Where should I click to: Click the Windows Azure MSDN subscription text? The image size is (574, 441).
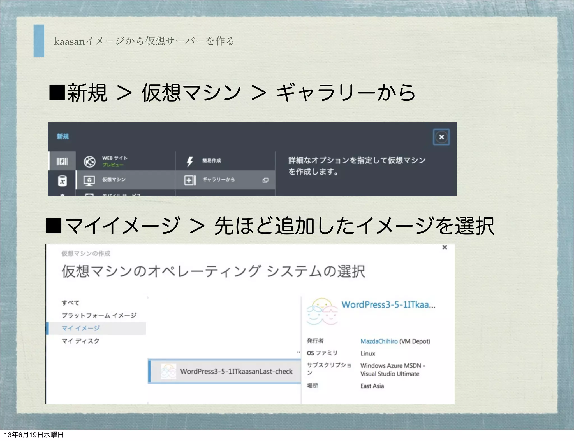(x=392, y=370)
